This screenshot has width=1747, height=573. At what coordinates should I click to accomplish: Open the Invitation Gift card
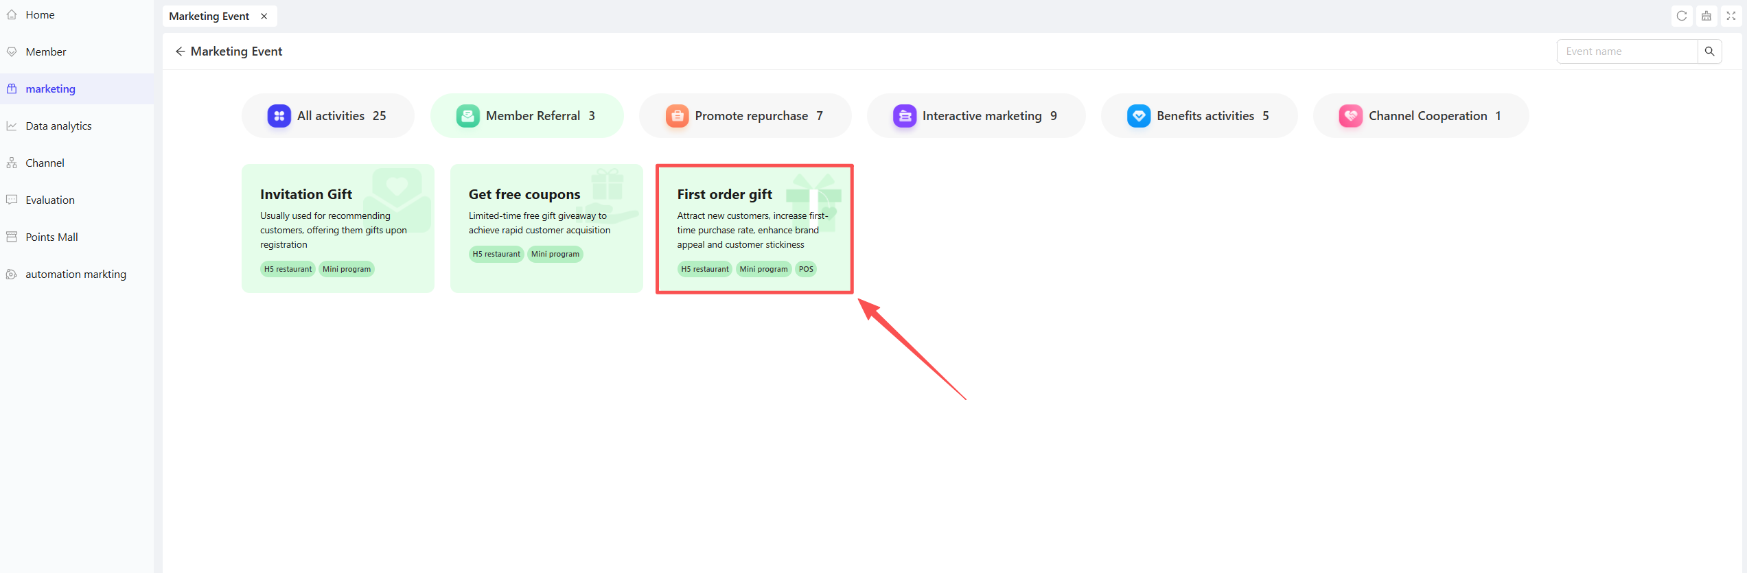click(x=338, y=229)
